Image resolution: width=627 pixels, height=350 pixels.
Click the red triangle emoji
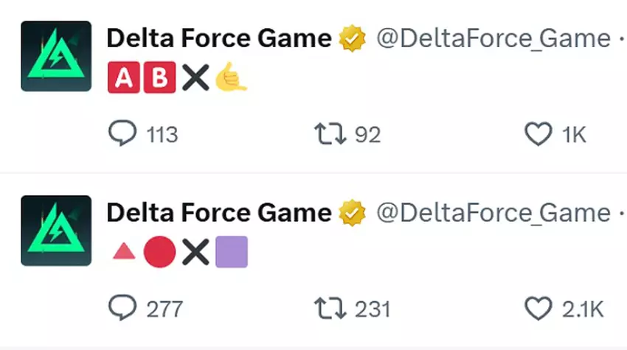123,253
